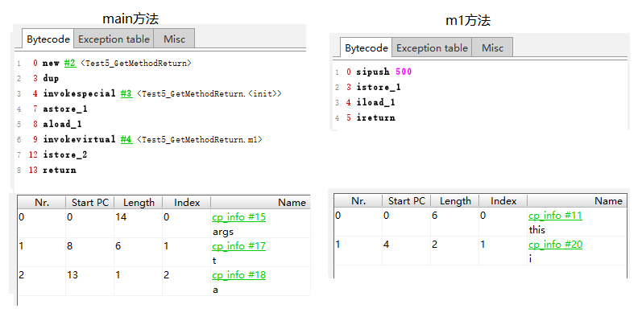Viewport: 642px width, 317px height.
Task: Click Name column header in main table
Action: tap(261, 203)
